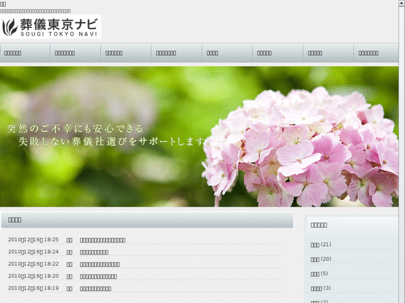Open the fifth navigation menu item

[212, 53]
